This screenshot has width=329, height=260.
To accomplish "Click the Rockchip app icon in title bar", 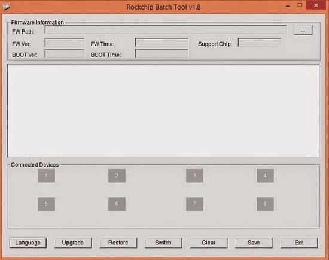I will pyautogui.click(x=7, y=7).
